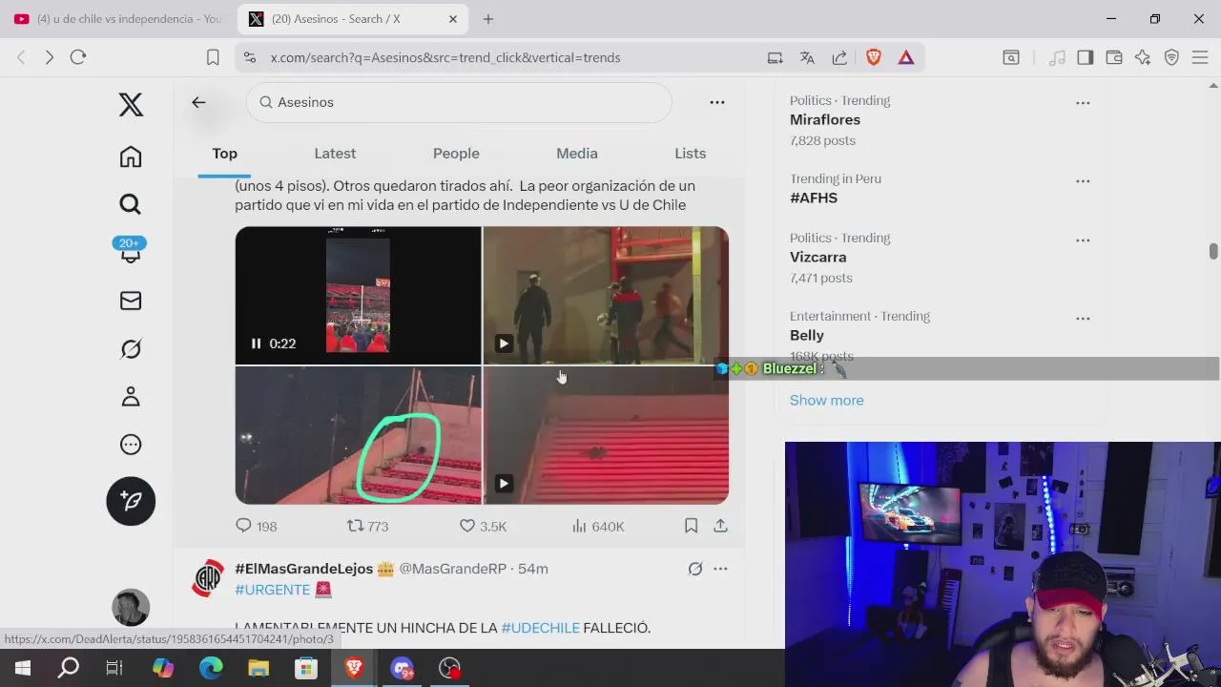Switch to the Media tab
The height and width of the screenshot is (687, 1221).
tap(577, 154)
